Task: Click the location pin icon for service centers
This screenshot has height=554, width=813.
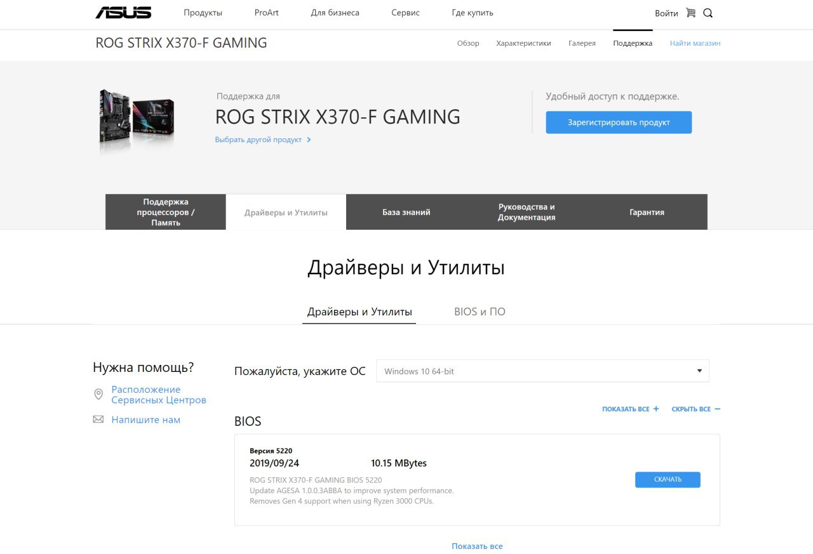Action: [98, 395]
